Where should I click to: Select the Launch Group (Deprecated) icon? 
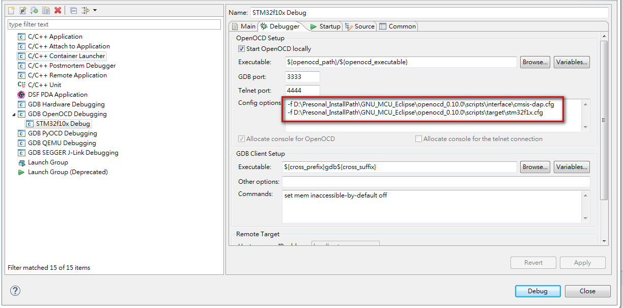pos(21,172)
